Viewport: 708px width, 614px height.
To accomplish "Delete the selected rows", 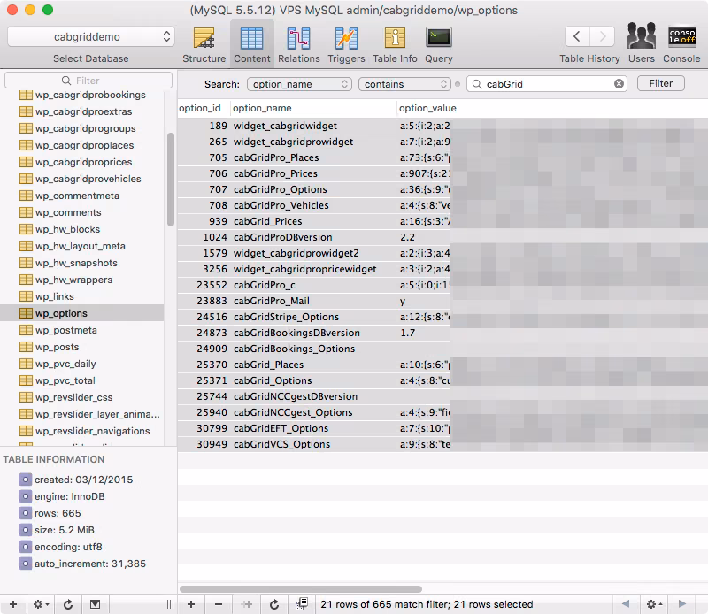I will click(x=219, y=604).
